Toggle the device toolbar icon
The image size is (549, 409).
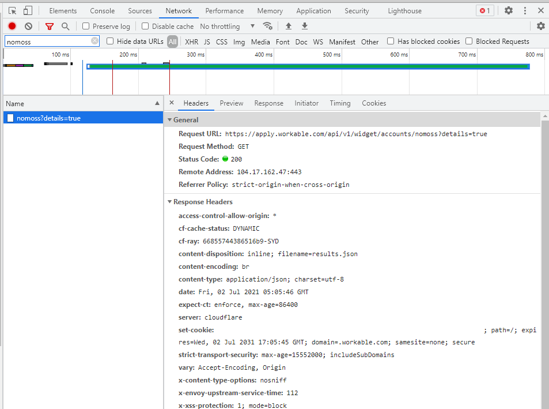(x=26, y=10)
